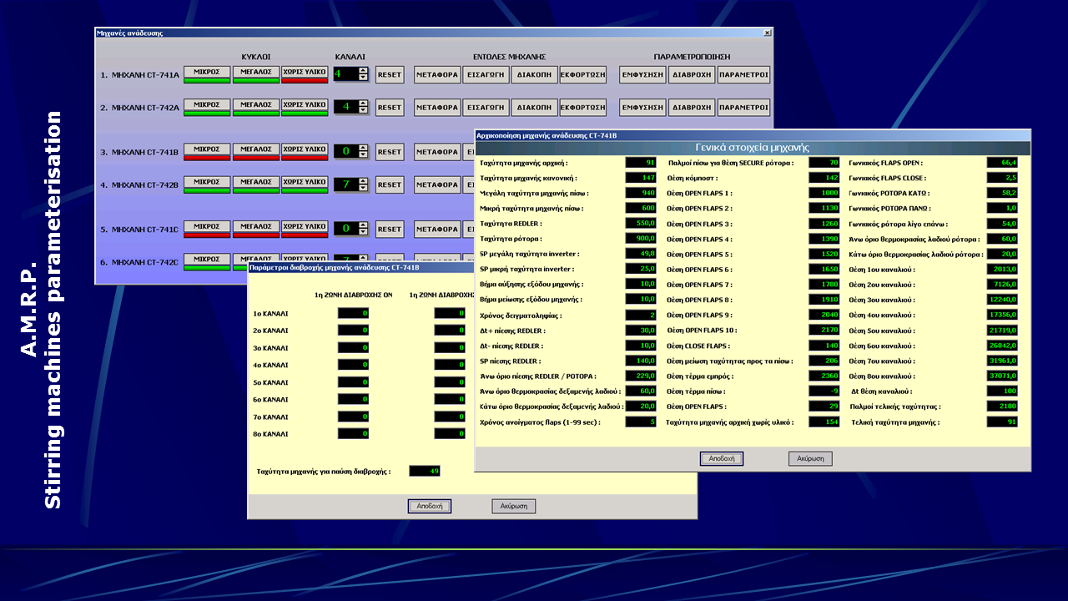Click Αποδοχή in machine initialization dialog

point(721,458)
